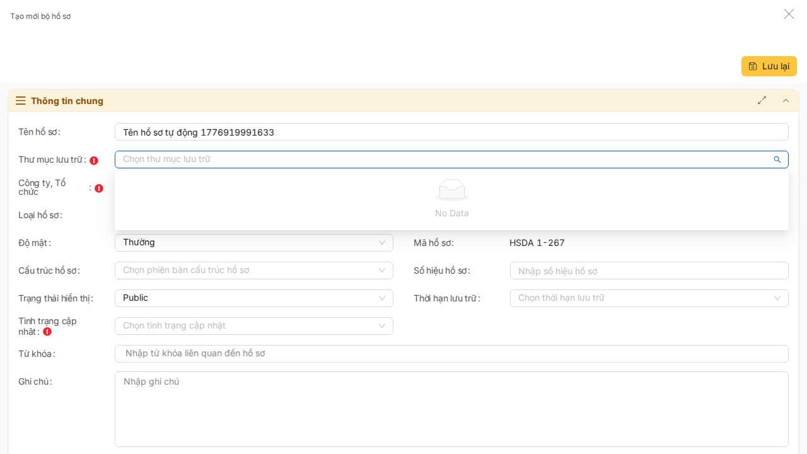Screen dimensions: 807x454
Task: Expand Thông tin chung panel to fullscreen
Action: point(762,100)
